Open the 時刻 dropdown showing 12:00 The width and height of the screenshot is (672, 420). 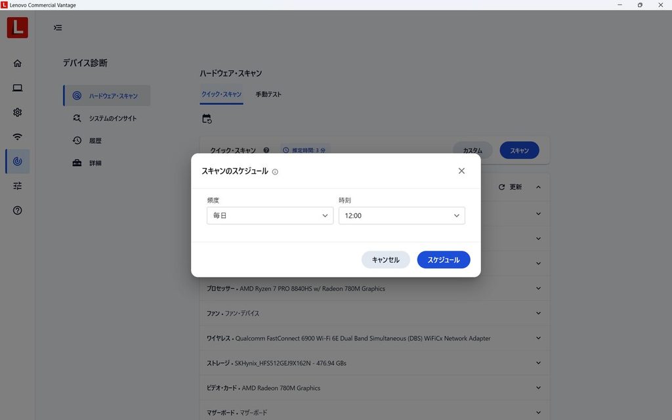coord(402,215)
